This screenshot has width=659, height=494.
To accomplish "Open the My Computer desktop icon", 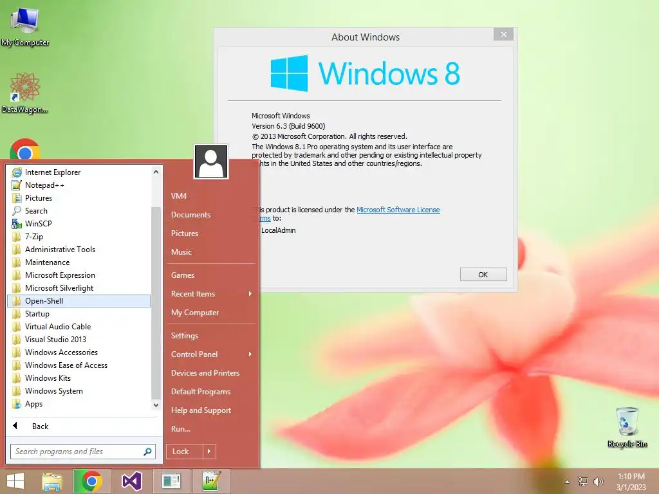I will (25, 26).
